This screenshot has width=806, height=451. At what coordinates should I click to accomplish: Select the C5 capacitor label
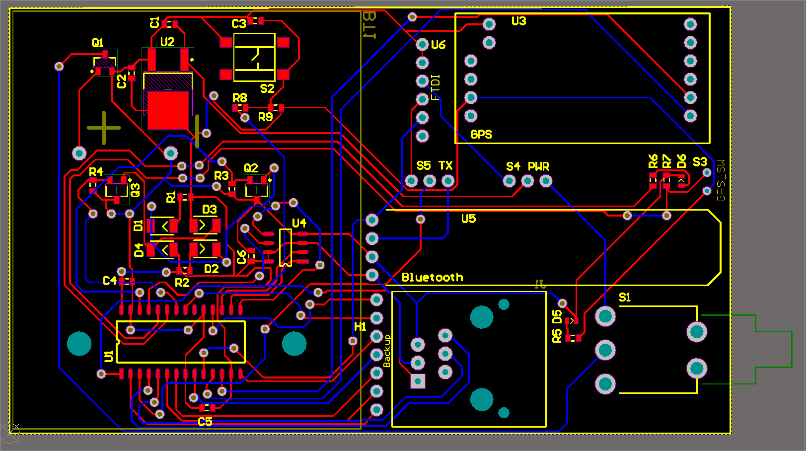point(205,422)
